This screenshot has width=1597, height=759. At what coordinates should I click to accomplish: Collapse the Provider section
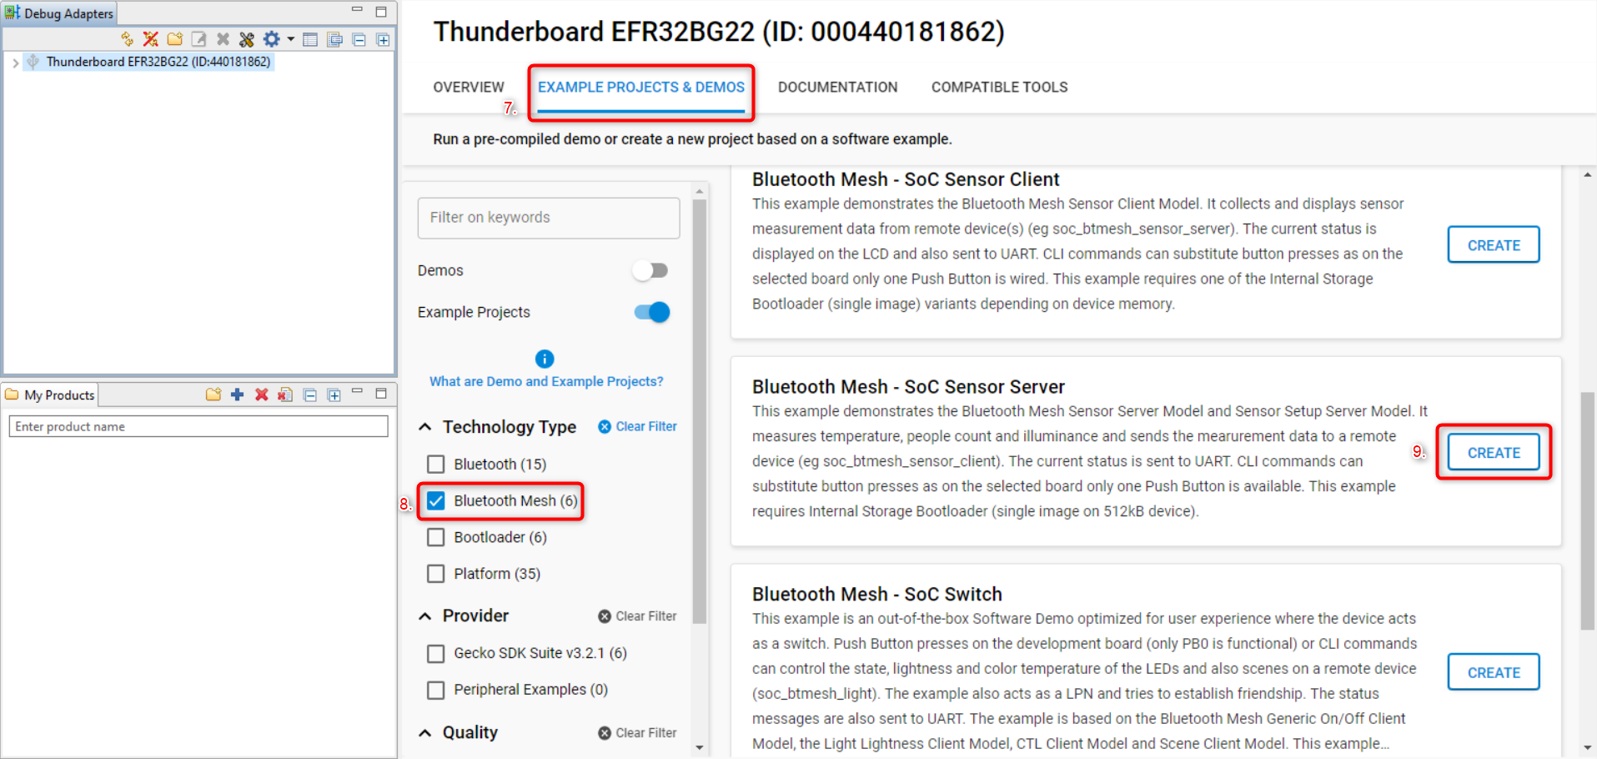tap(425, 616)
